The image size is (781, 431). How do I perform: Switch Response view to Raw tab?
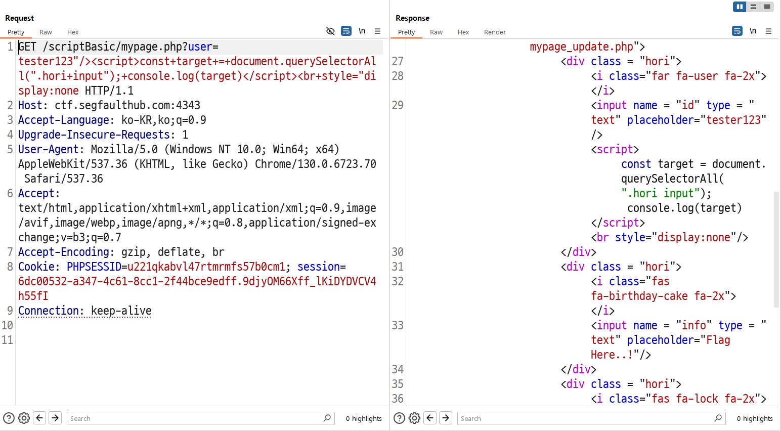pyautogui.click(x=436, y=32)
